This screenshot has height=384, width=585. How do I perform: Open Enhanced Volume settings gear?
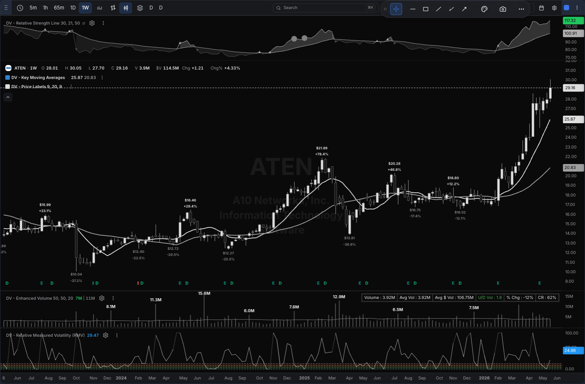click(x=102, y=298)
